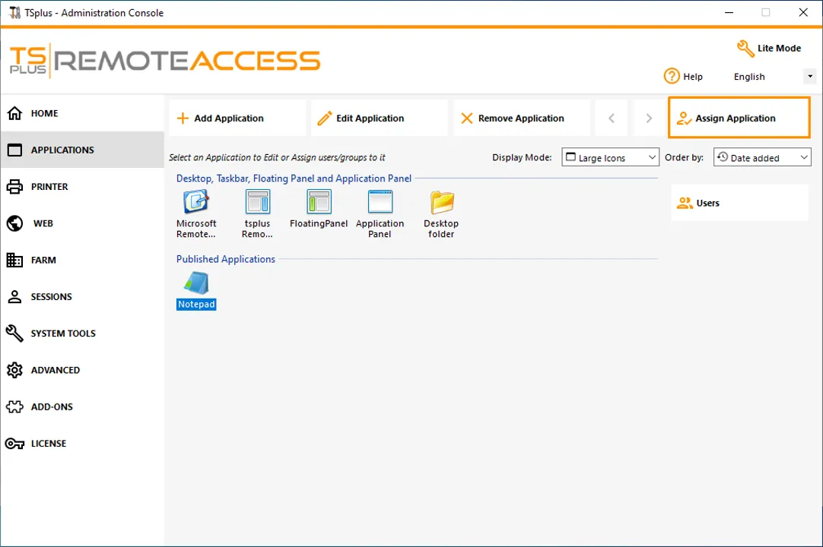Image resolution: width=823 pixels, height=547 pixels.
Task: Click the Help question mark icon
Action: (672, 77)
